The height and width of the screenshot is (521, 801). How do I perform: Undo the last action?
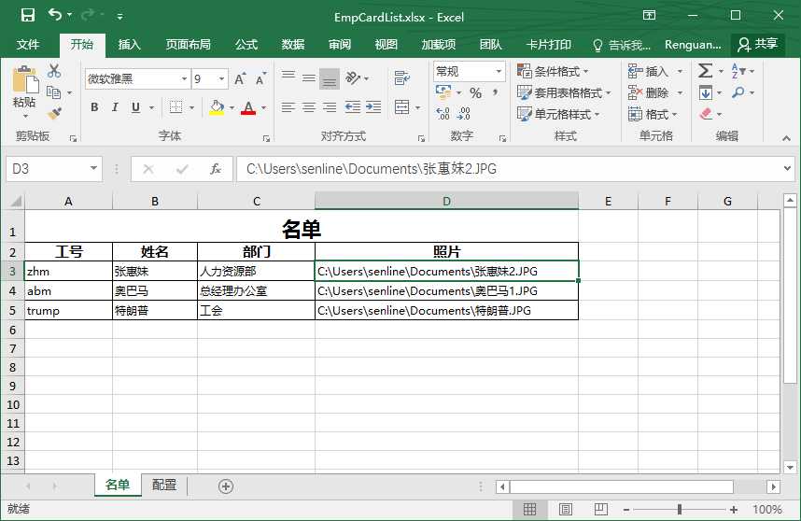click(x=55, y=15)
